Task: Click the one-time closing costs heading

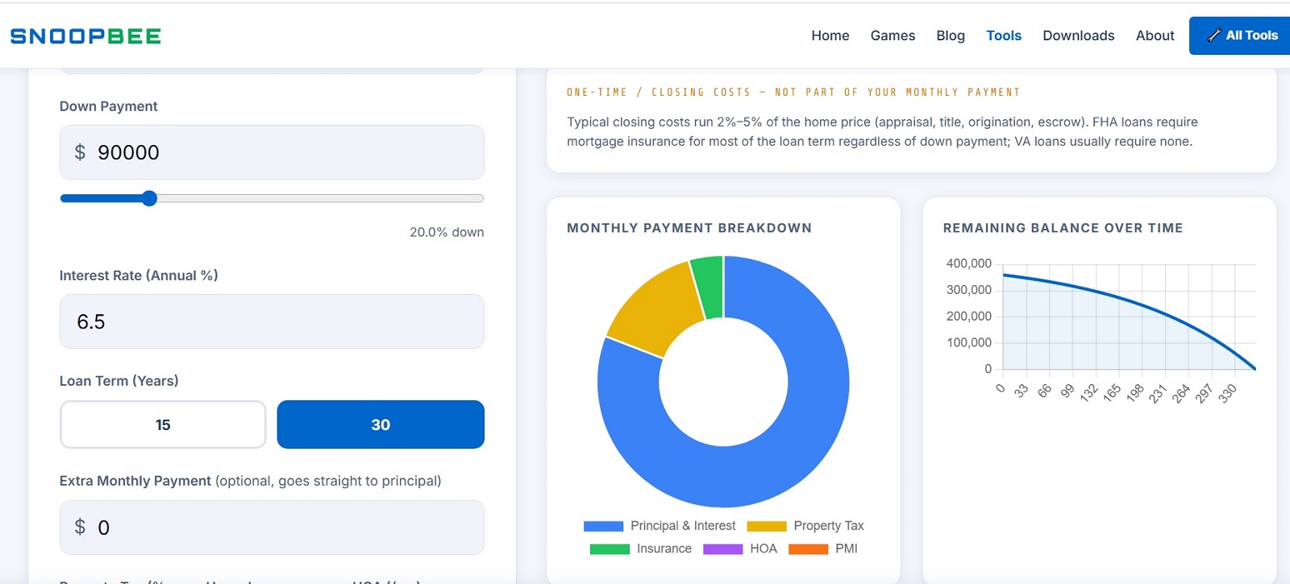Action: pos(793,93)
